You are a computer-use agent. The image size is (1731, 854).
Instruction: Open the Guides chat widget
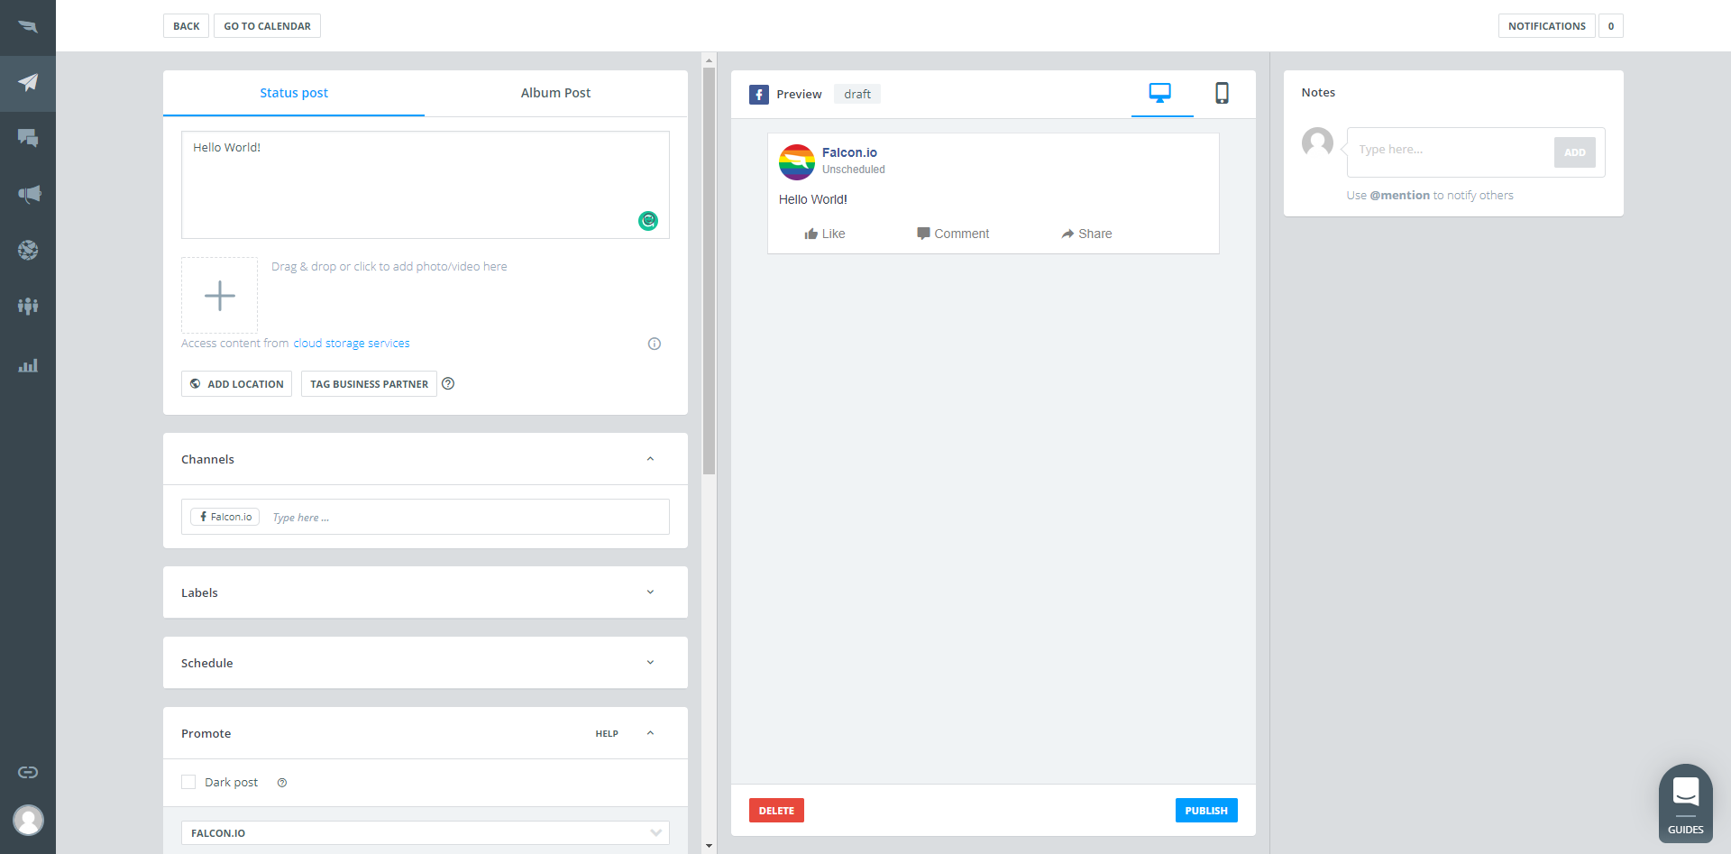pyautogui.click(x=1686, y=803)
